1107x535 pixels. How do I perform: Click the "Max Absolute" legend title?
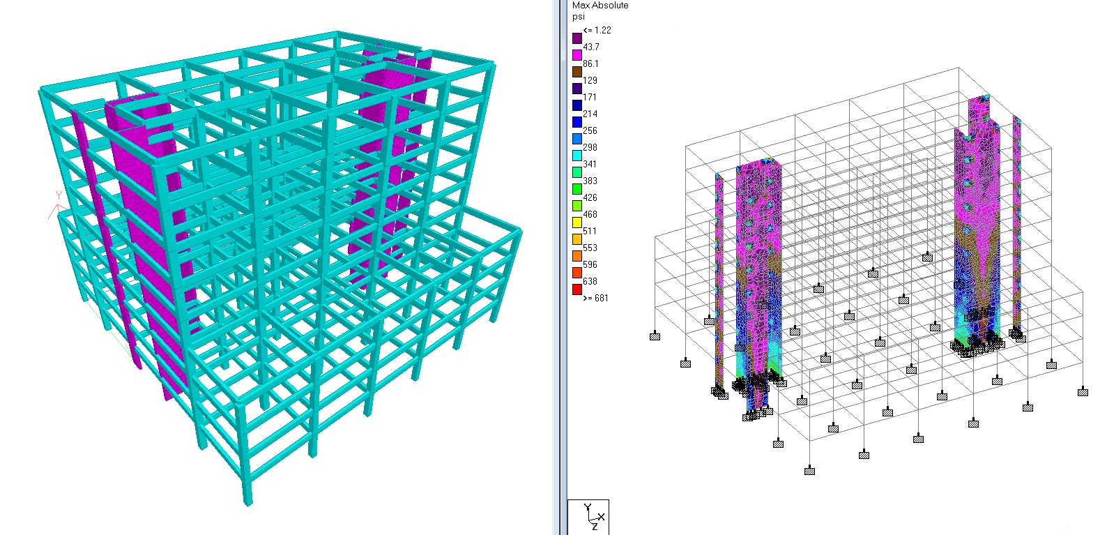(600, 6)
